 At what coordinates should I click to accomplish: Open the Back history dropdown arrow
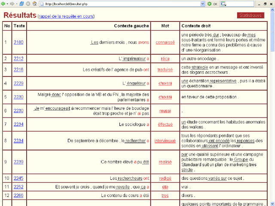tap(7, 3)
